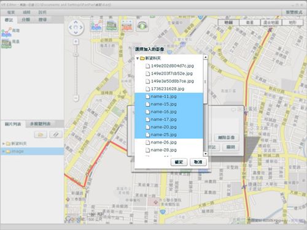The image size is (307, 230).
Task: Select file name-11.jpg
Action: point(169,96)
